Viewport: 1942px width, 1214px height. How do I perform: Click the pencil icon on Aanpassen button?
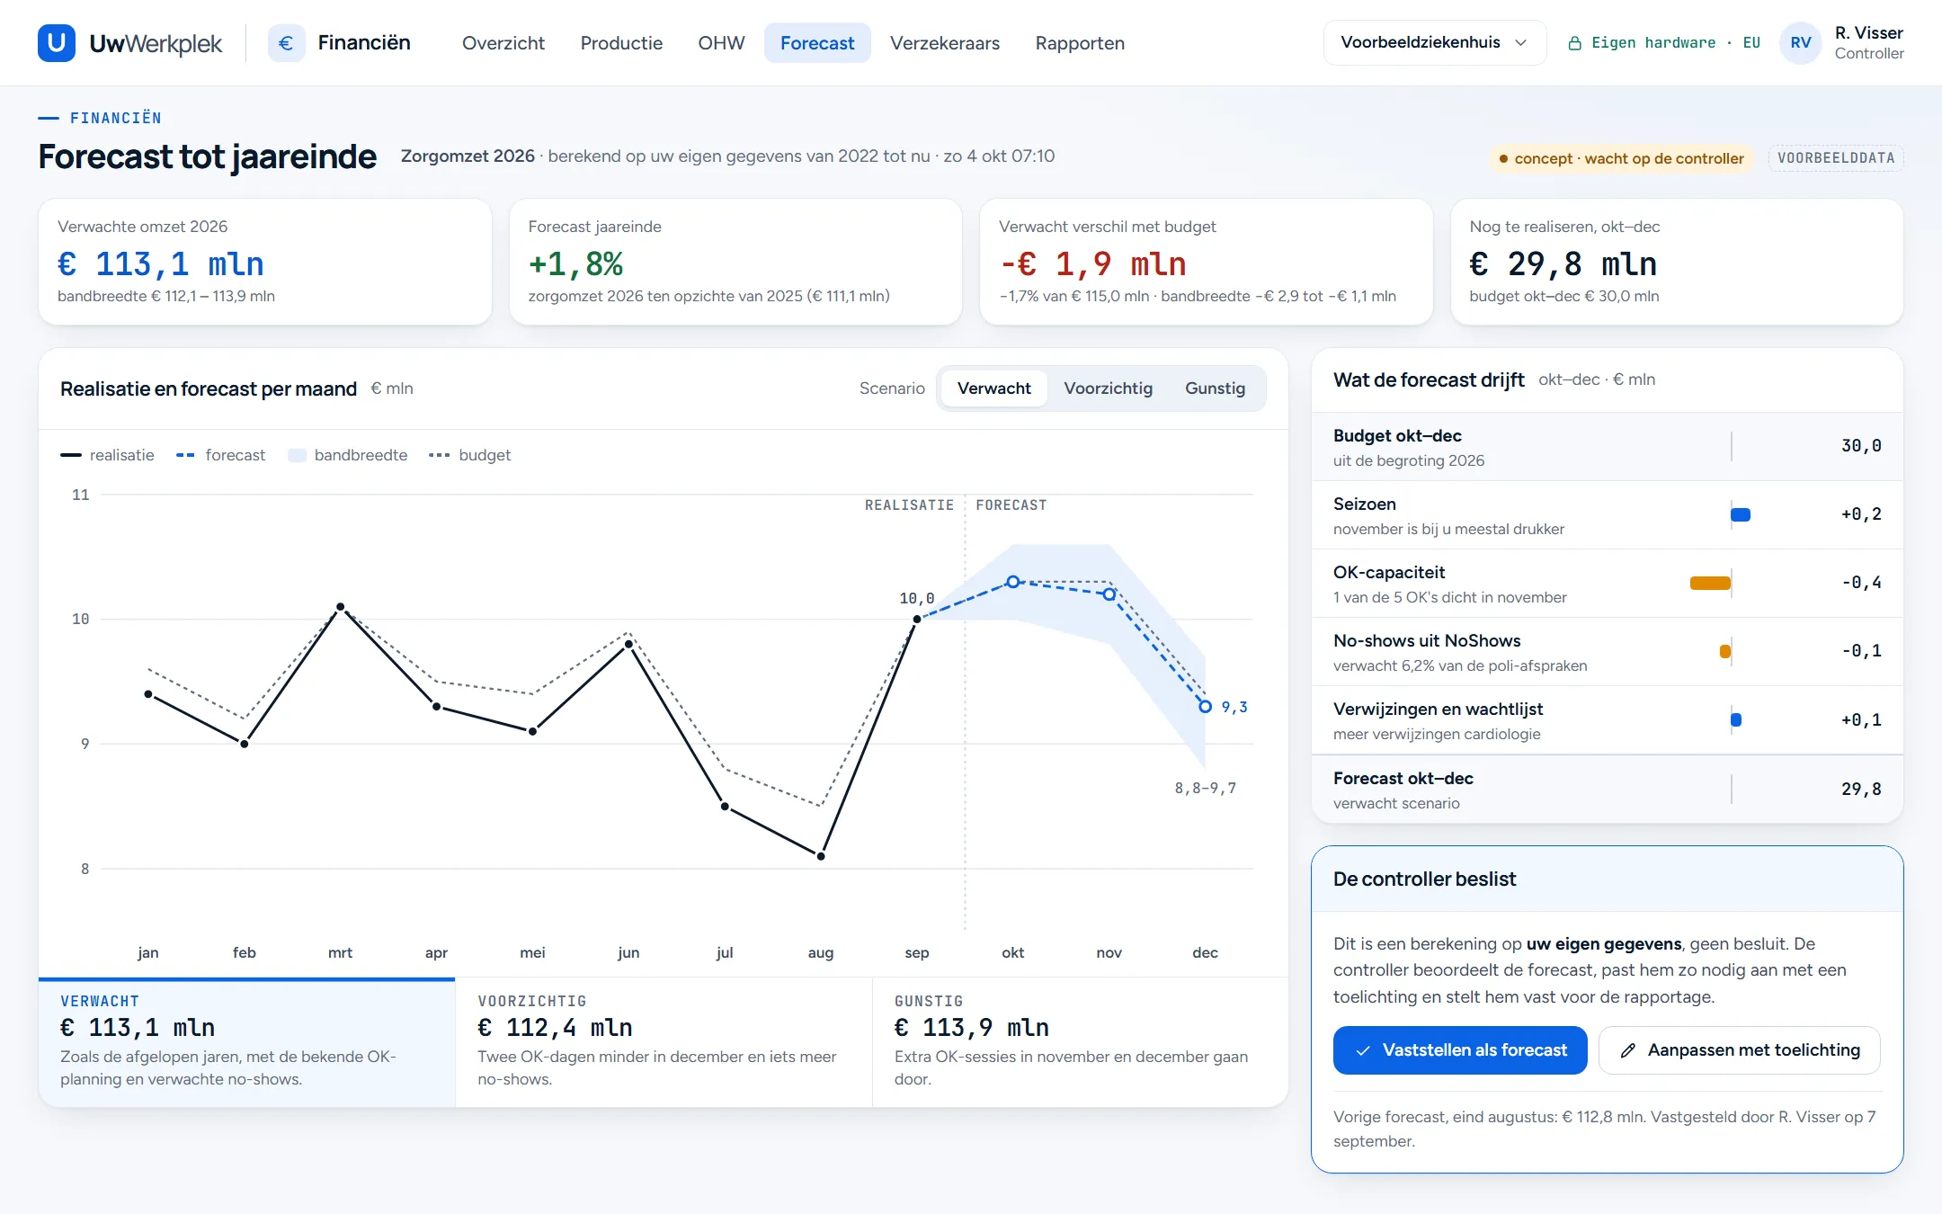1627,1050
